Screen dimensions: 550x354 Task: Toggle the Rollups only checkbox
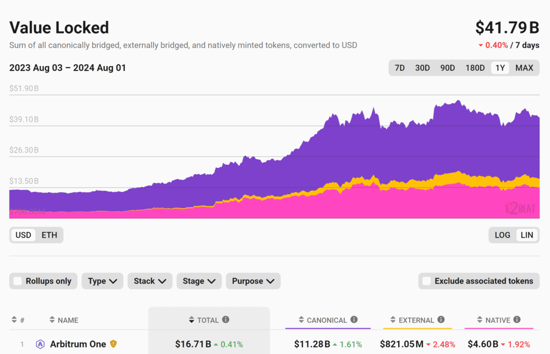click(18, 281)
